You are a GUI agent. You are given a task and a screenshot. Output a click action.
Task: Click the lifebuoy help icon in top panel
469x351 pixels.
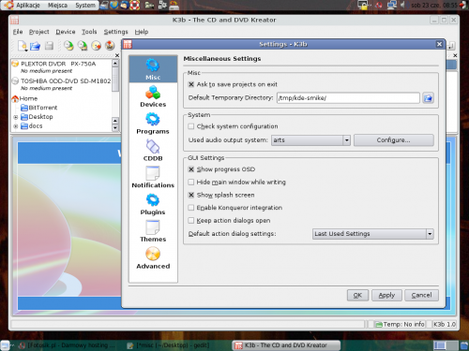coord(135,5)
